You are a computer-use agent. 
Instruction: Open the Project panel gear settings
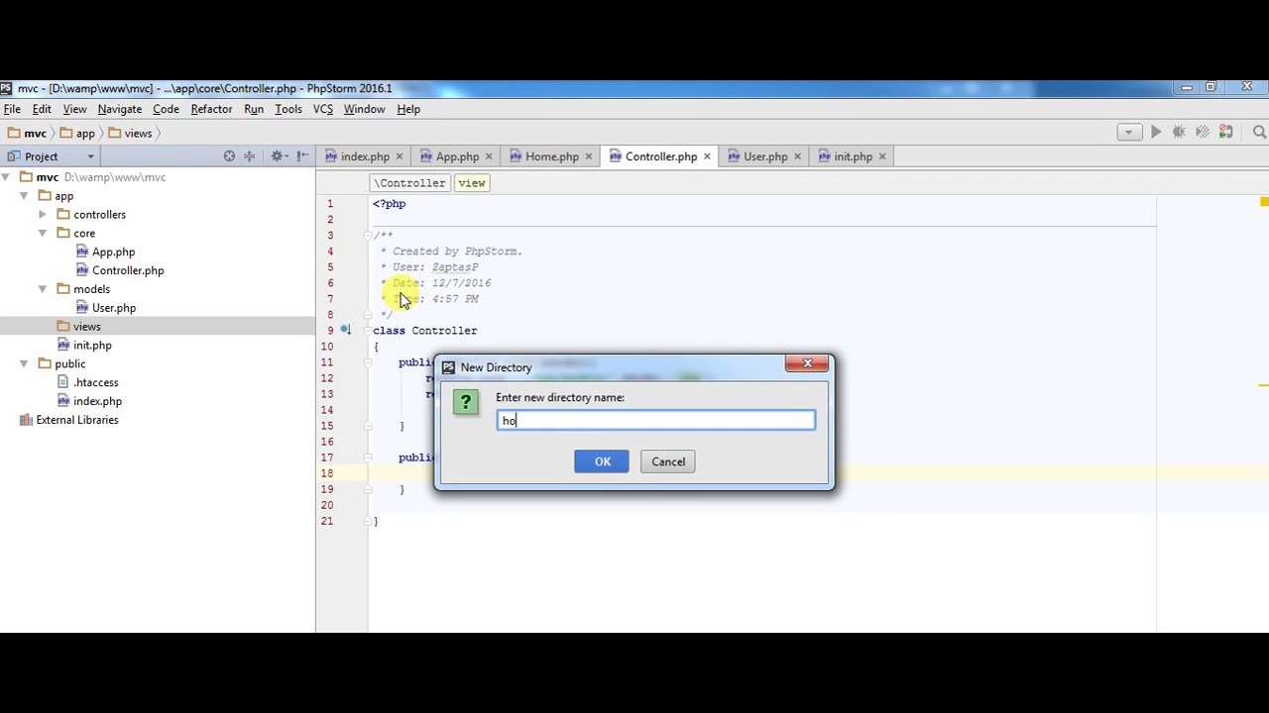(x=279, y=156)
